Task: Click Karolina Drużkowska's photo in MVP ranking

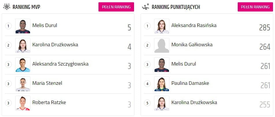Action: point(23,45)
